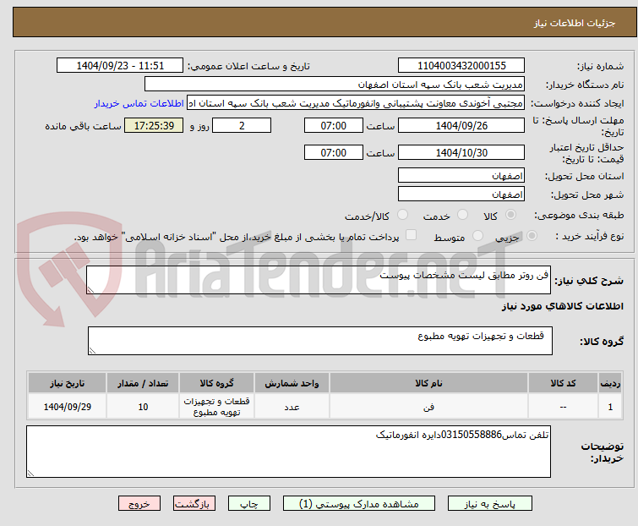
Task: Click the ساعت 07:00 field beside 1404/10/30
Action: coord(333,153)
